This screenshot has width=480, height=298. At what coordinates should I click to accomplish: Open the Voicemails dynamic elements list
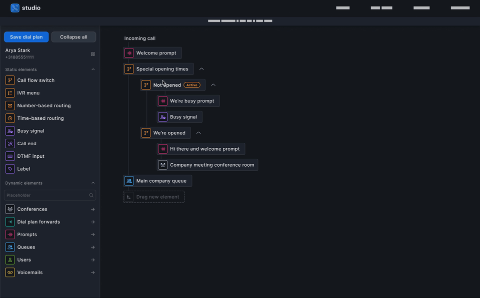point(92,272)
